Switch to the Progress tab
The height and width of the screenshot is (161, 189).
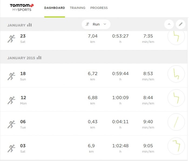(x=99, y=8)
